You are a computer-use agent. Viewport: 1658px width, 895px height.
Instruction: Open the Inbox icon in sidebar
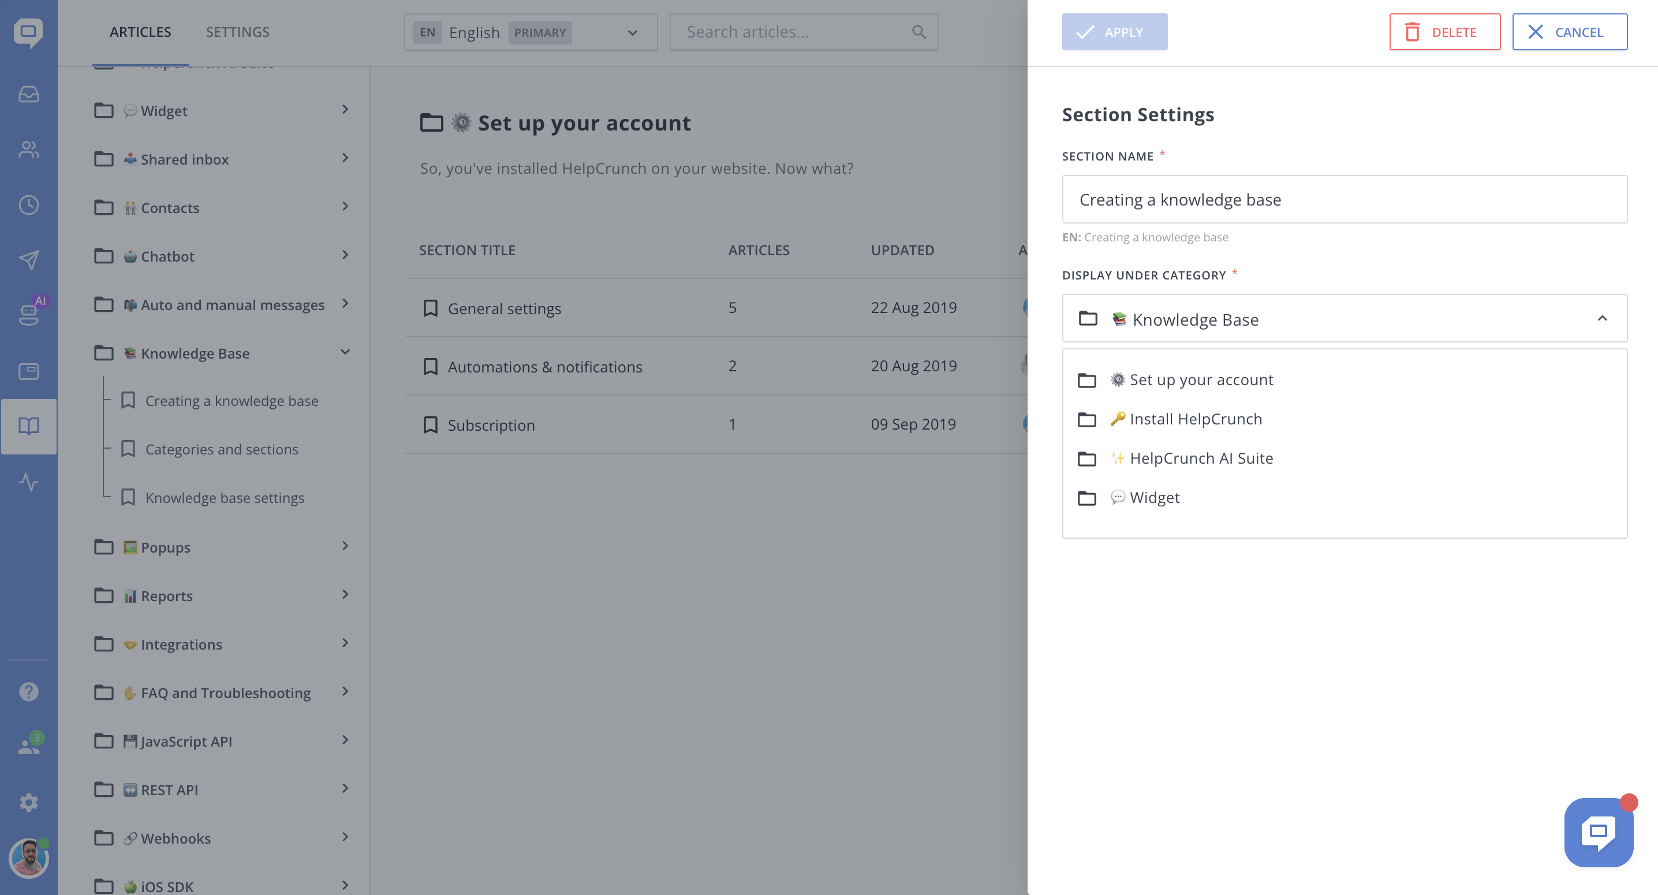(28, 94)
